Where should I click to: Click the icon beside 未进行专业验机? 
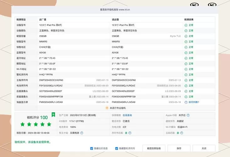(107, 108)
